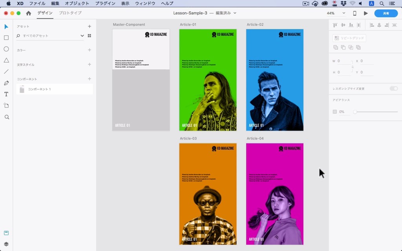Go to Home screen icon
Screen dimensions: 402x251
point(28,13)
